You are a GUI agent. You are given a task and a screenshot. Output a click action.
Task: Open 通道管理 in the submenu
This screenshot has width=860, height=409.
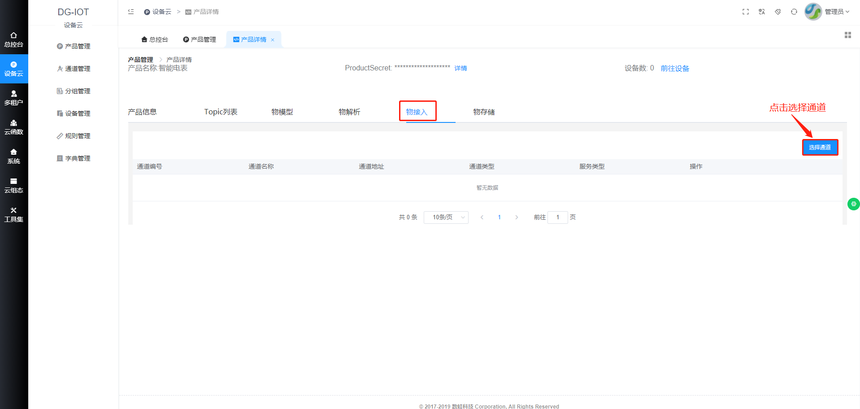coord(74,69)
